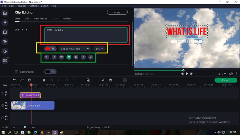
Task: Click the Apply button
Action: (117, 12)
